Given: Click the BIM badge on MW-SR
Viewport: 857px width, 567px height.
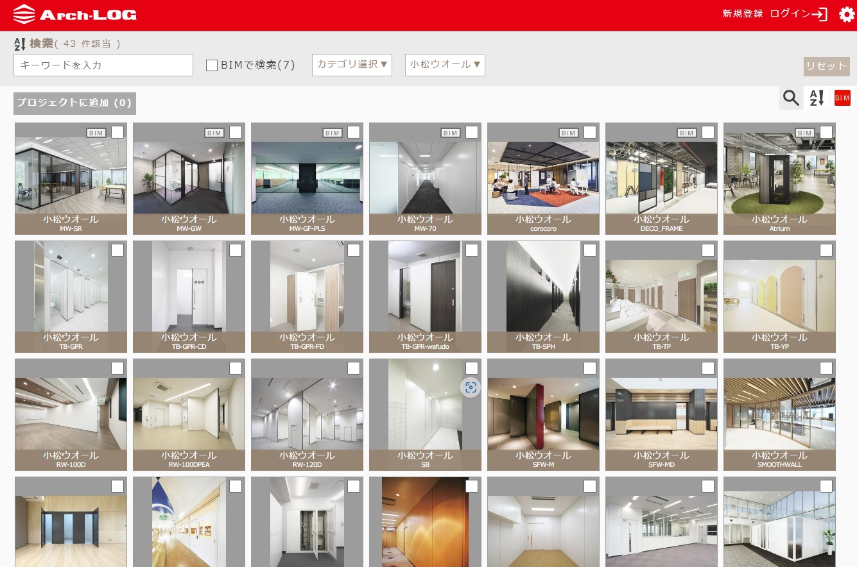Looking at the screenshot, I should (x=96, y=133).
